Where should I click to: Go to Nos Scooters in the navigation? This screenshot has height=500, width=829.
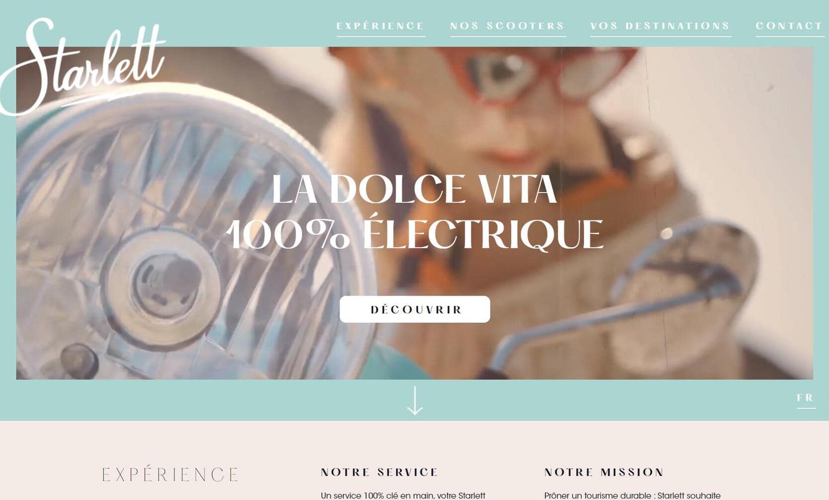(x=507, y=26)
